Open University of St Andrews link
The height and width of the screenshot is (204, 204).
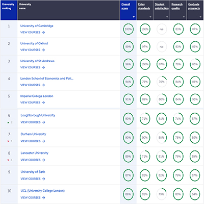[37, 61]
